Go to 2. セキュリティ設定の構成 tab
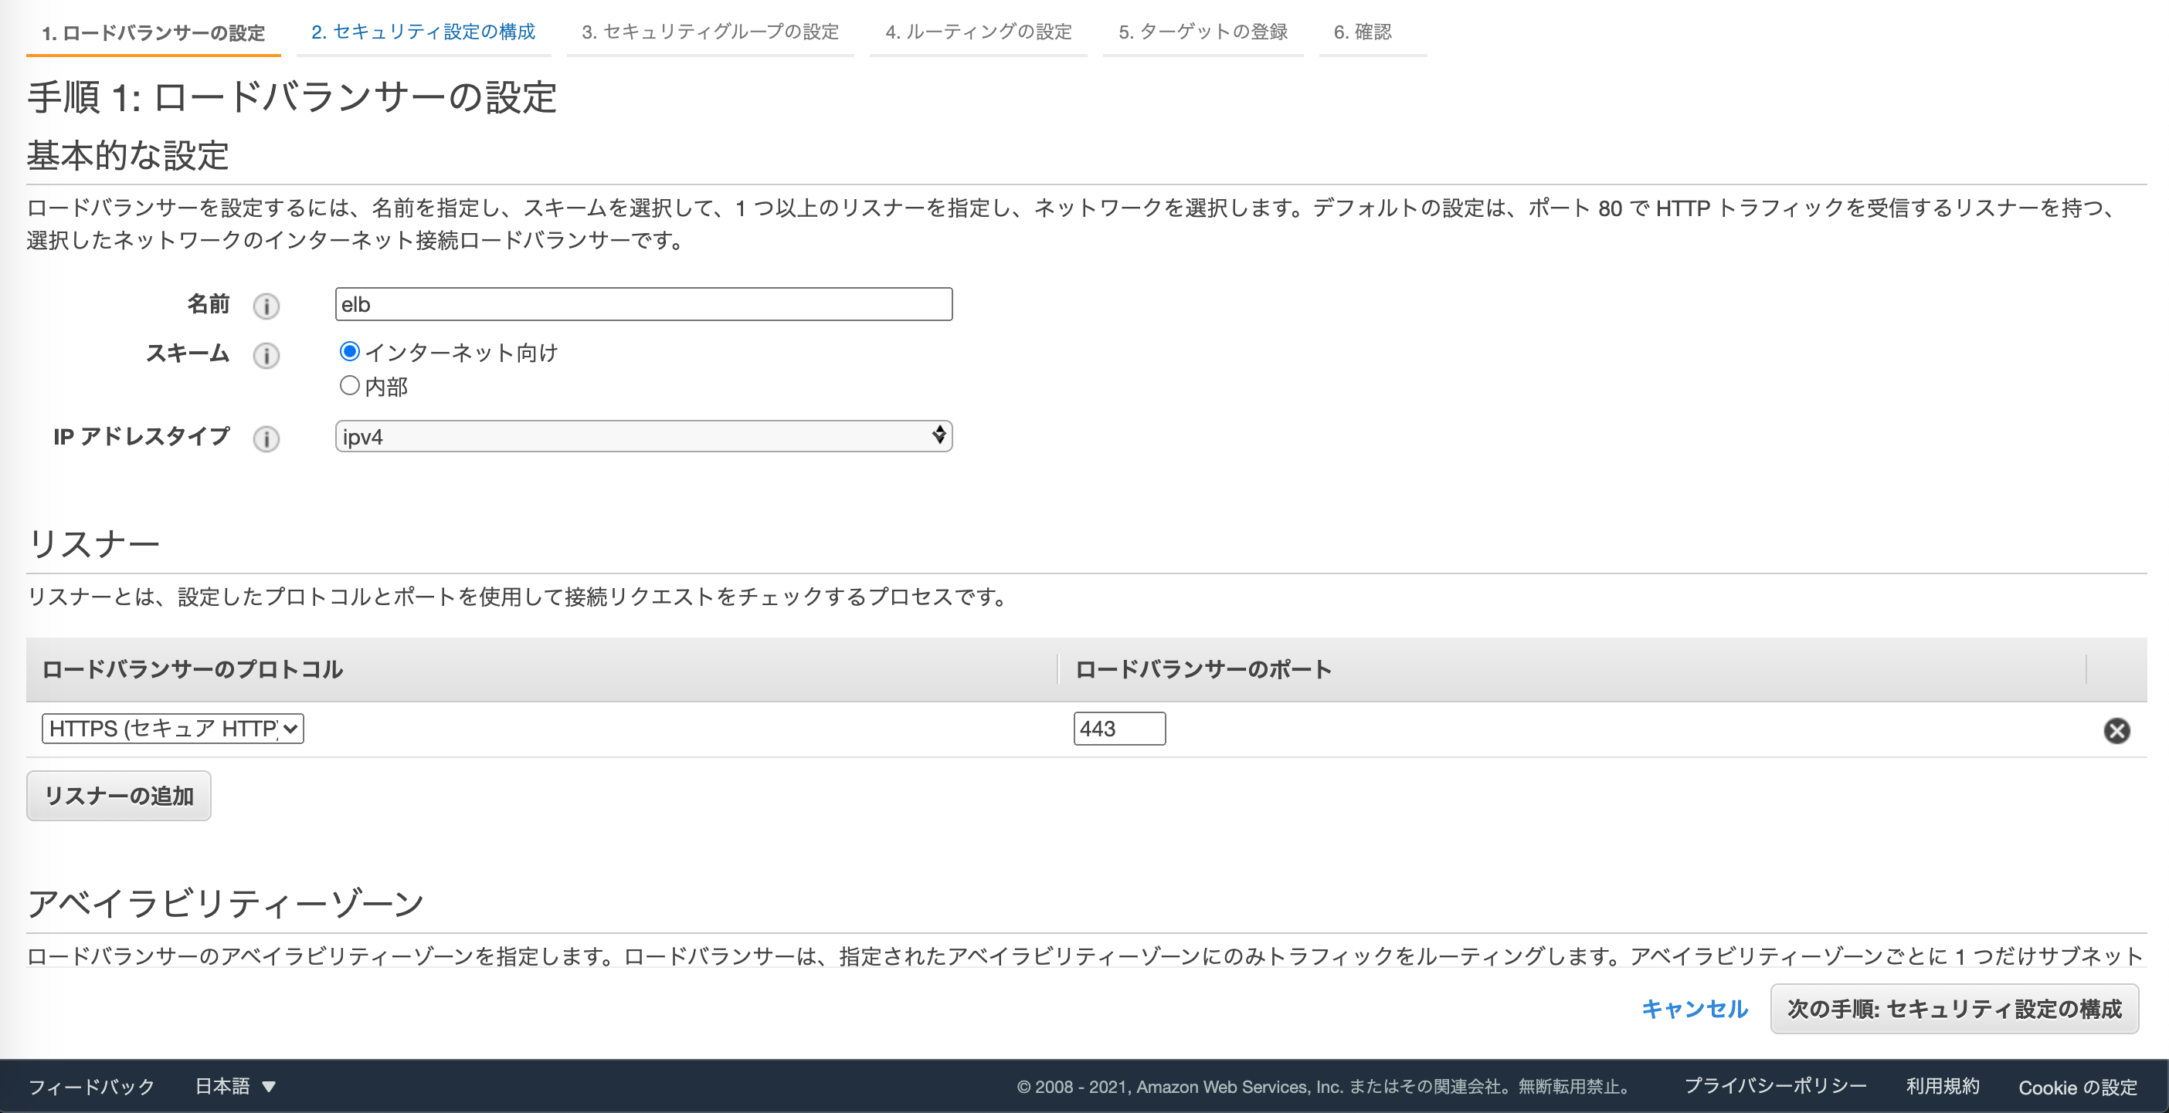The height and width of the screenshot is (1113, 2169). (423, 32)
